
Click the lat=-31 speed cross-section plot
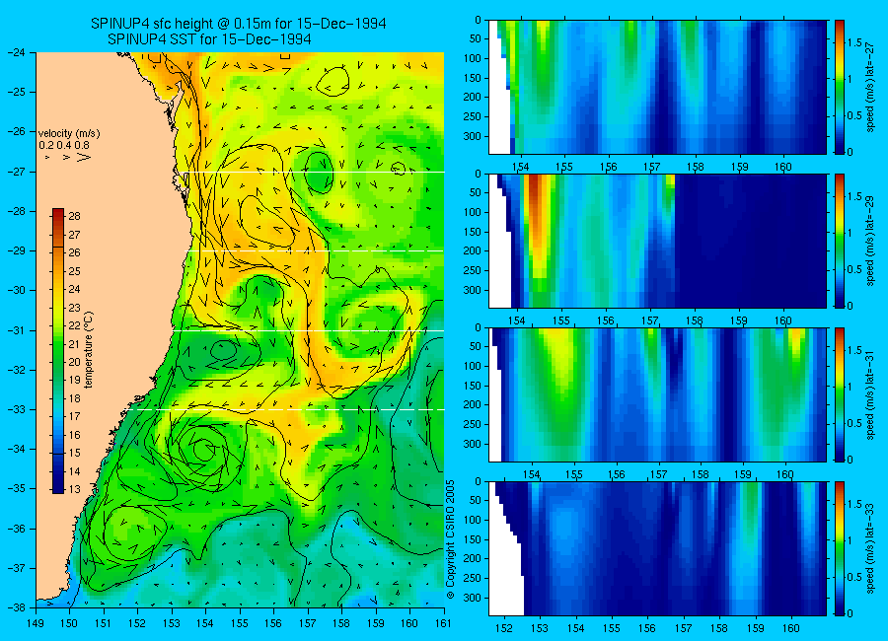click(657, 394)
